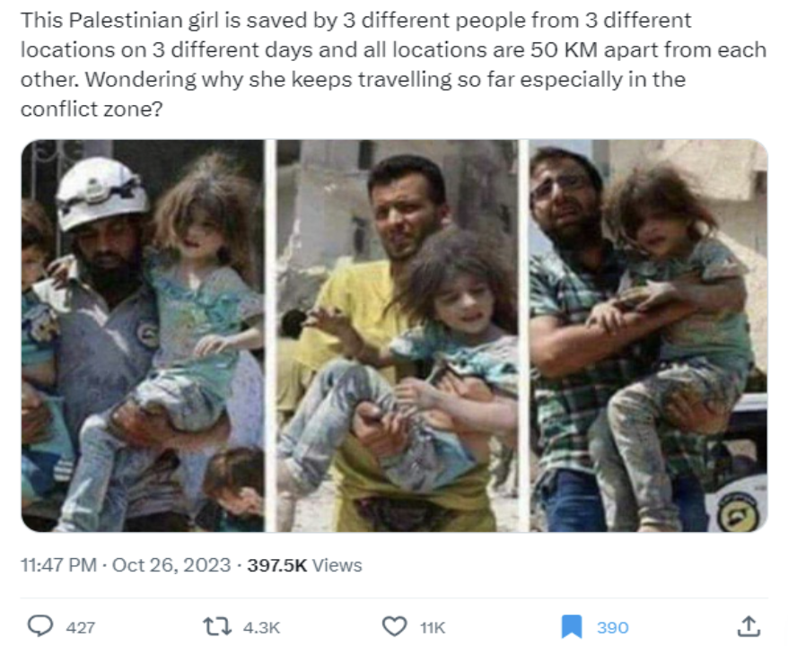
Task: Open the 427 replies count
Action: point(80,628)
